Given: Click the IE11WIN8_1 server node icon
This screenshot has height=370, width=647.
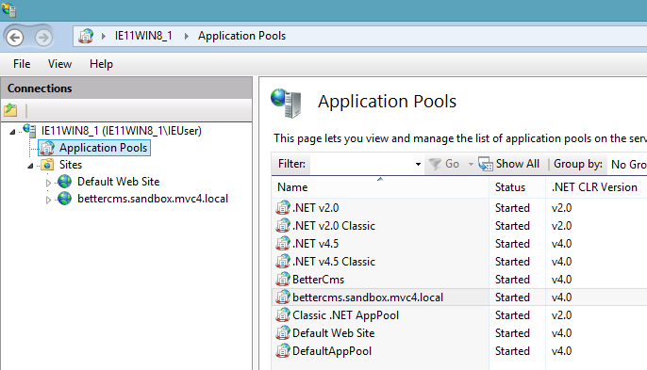Looking at the screenshot, I should 29,131.
